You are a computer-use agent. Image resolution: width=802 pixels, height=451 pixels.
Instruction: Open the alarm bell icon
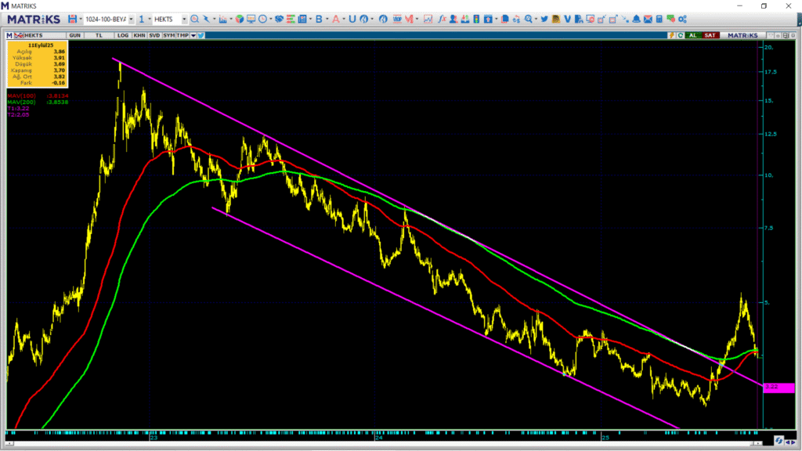click(637, 19)
